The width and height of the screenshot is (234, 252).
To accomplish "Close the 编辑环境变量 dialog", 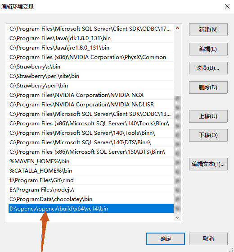I will coord(227,6).
